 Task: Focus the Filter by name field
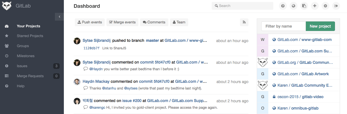point(283,26)
